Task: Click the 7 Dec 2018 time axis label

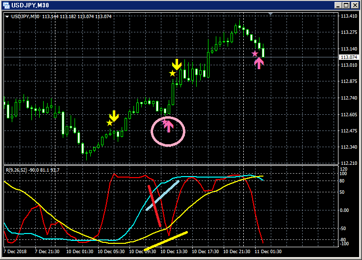Action: coord(15,252)
